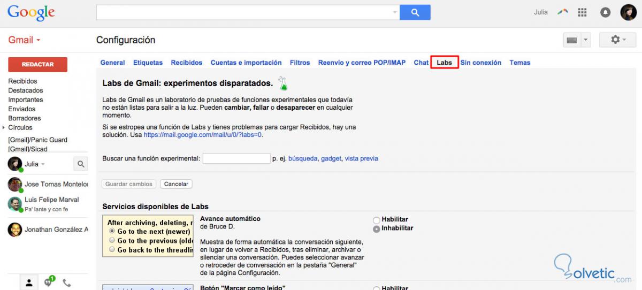Screen dimensions: 642x290
Task: Open the Sin conexión tab
Action: (x=481, y=63)
